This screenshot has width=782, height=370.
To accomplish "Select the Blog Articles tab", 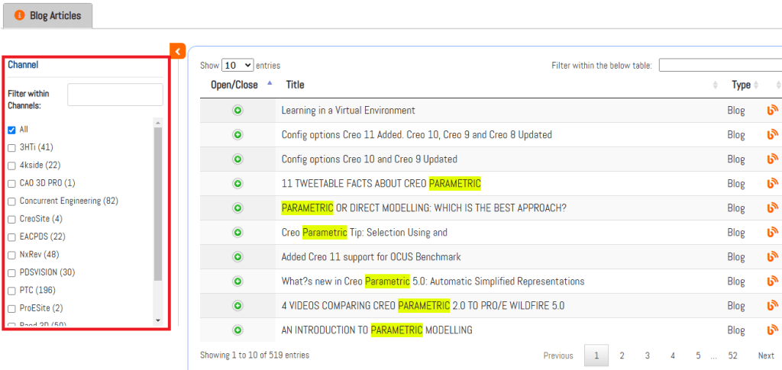I will (47, 16).
